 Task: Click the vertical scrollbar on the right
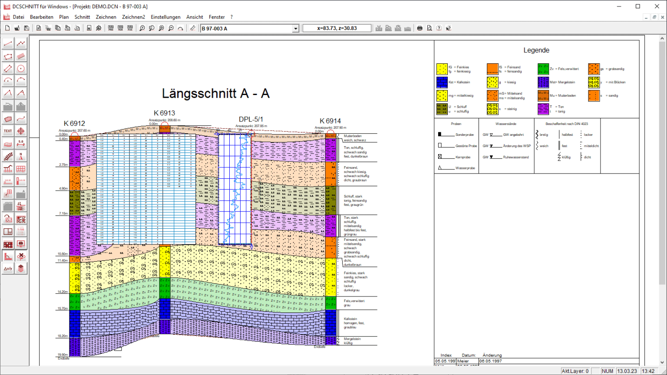point(662,200)
